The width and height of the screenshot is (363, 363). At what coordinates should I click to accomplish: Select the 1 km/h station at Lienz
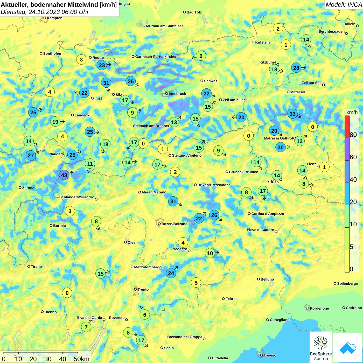coord(324,167)
